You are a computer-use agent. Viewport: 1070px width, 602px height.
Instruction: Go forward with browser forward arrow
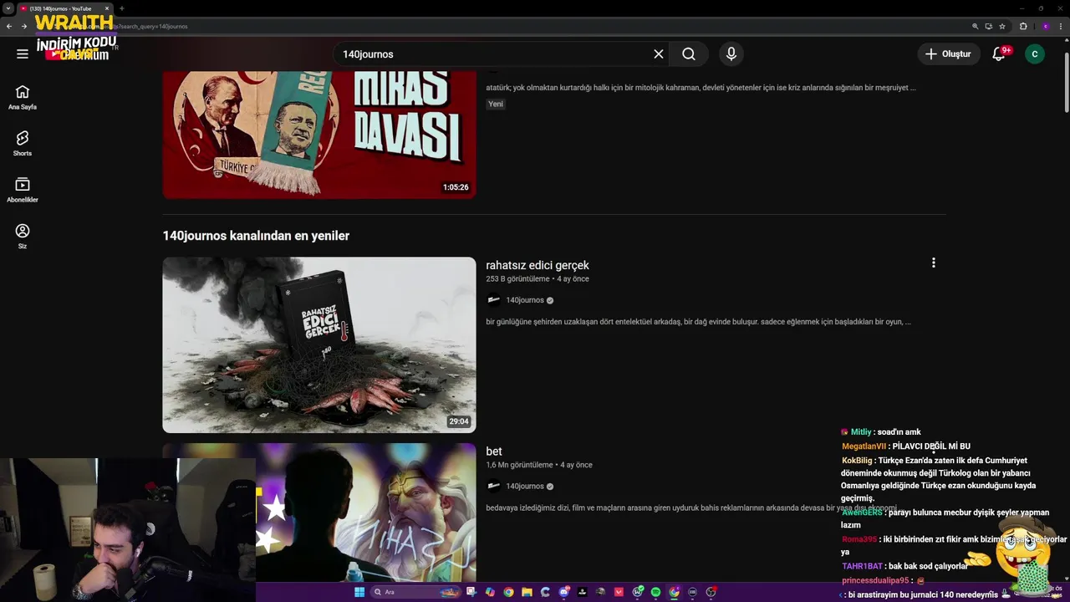pyautogui.click(x=23, y=26)
